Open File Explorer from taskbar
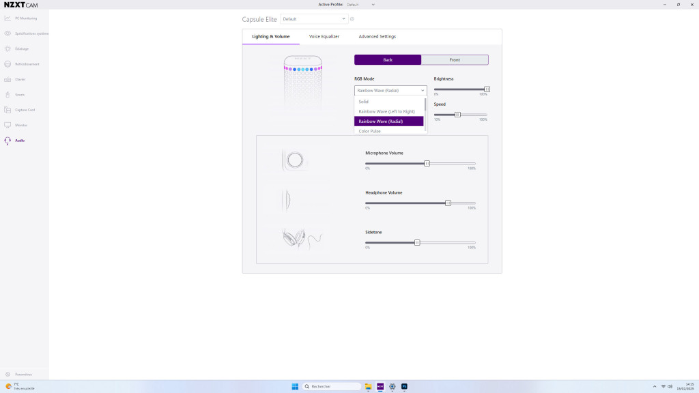The width and height of the screenshot is (699, 393). [368, 386]
